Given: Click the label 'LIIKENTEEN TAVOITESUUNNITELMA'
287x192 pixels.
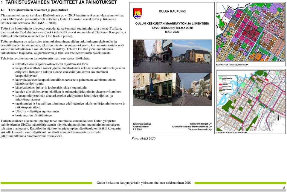Looking at the screenshot, I should (x=232, y=132).
